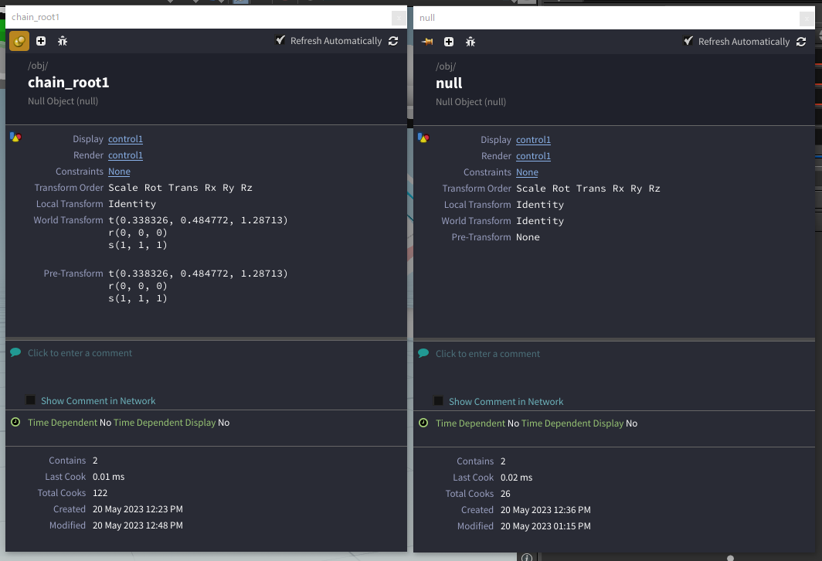This screenshot has height=561, width=822.
Task: Click the refresh icon in chain_root1 panel
Action: point(393,41)
